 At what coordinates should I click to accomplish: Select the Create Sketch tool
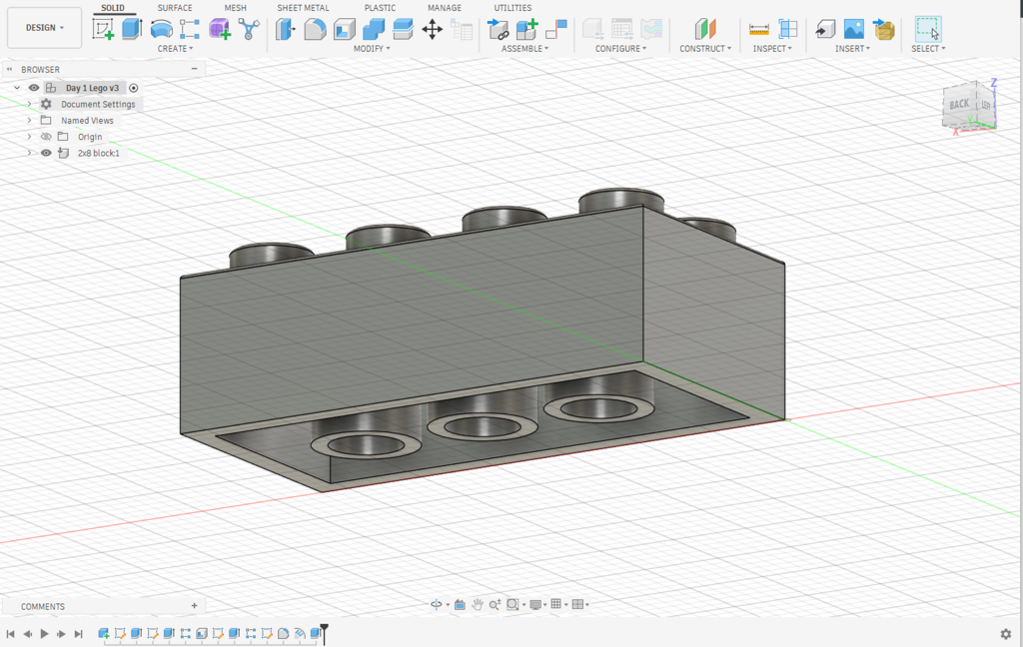point(103,29)
